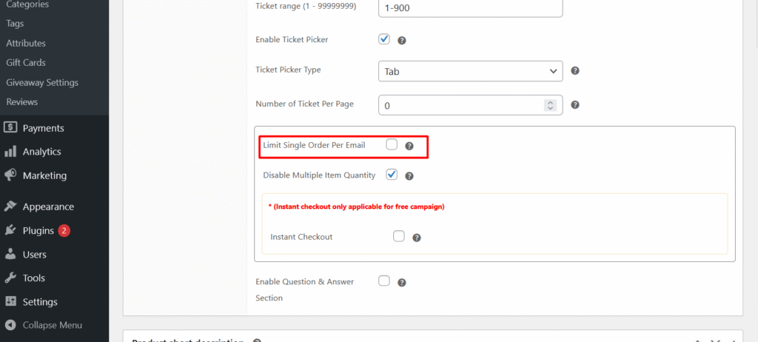Uncheck Disable Multiple Item Quantity
758x342 pixels.
point(392,175)
